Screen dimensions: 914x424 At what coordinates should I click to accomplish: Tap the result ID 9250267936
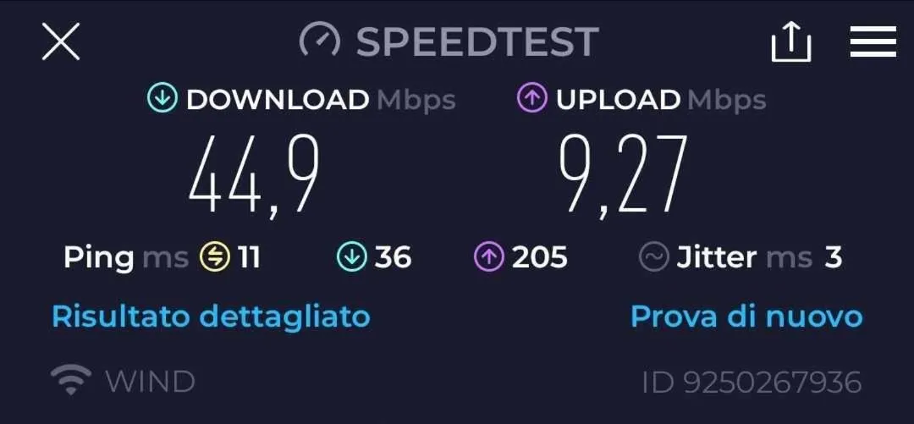[752, 383]
